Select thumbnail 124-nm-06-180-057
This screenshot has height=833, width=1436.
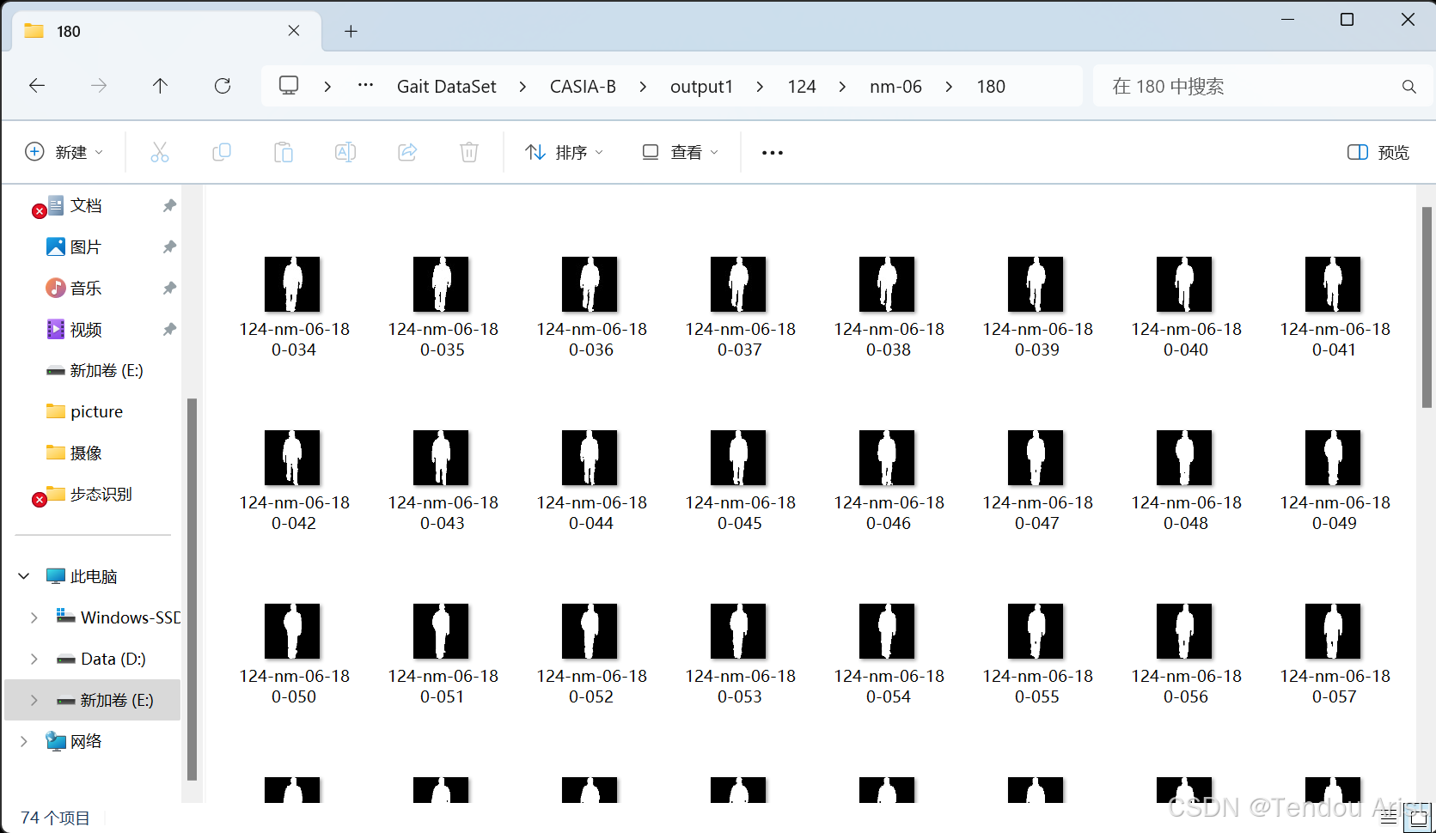[1333, 631]
